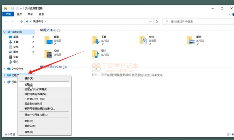
Task: Click the back navigation arrow
Action: 6,22
